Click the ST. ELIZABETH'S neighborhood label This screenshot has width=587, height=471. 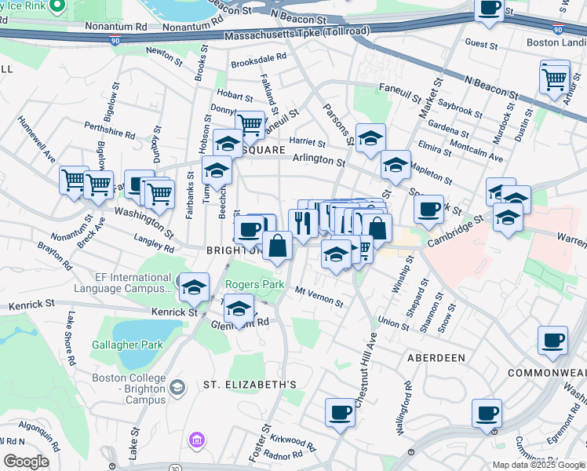tap(250, 385)
